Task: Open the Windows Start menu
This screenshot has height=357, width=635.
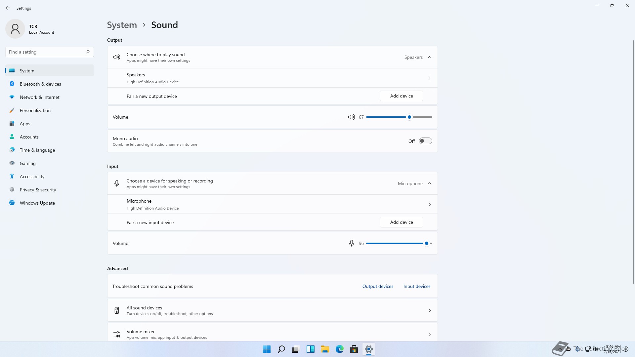Action: (x=267, y=349)
